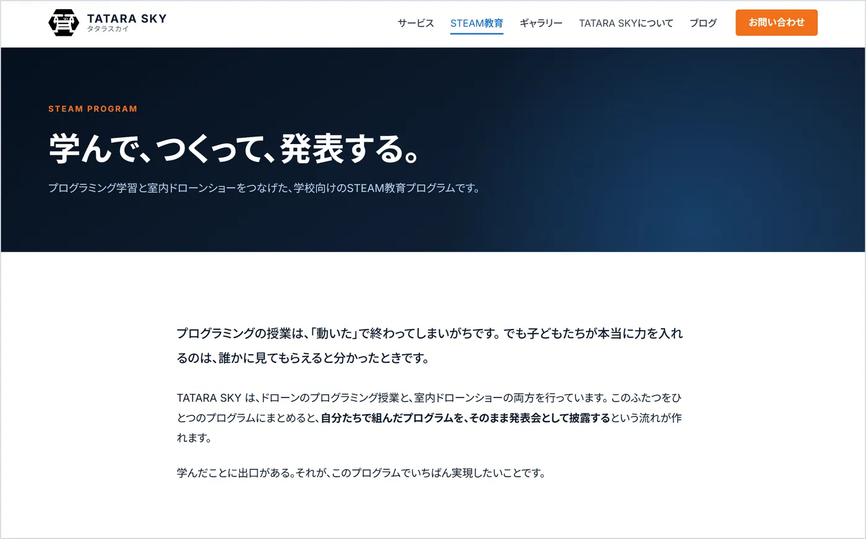Open the サービス menu item
The height and width of the screenshot is (539, 866).
point(416,23)
